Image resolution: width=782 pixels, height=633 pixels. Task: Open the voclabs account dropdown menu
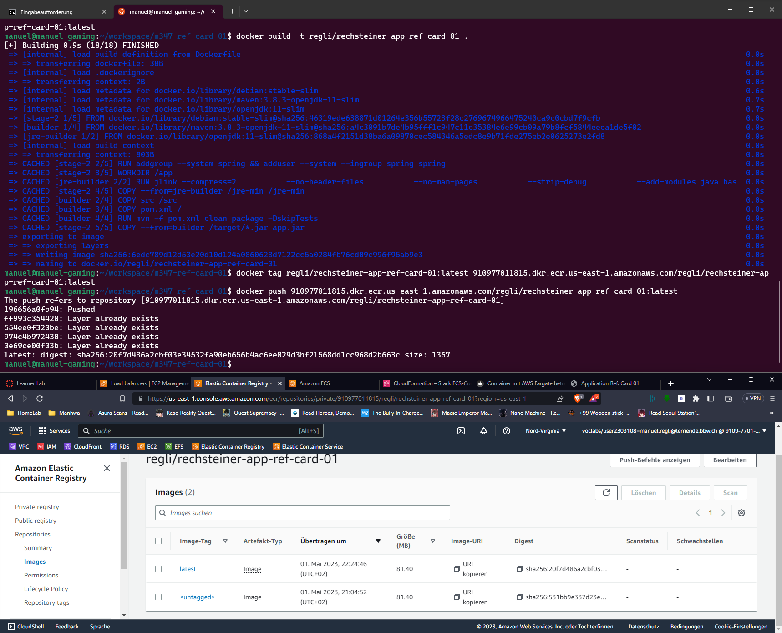pos(674,431)
